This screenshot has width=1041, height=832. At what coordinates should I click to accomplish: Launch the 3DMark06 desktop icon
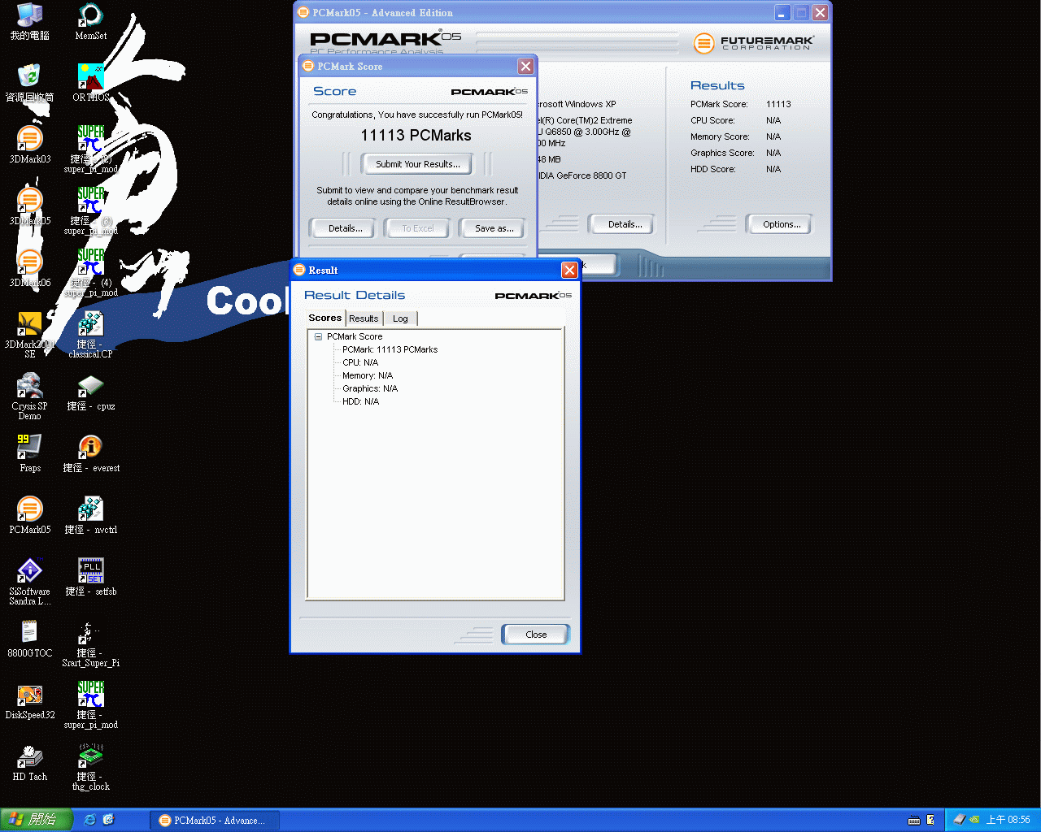29,268
